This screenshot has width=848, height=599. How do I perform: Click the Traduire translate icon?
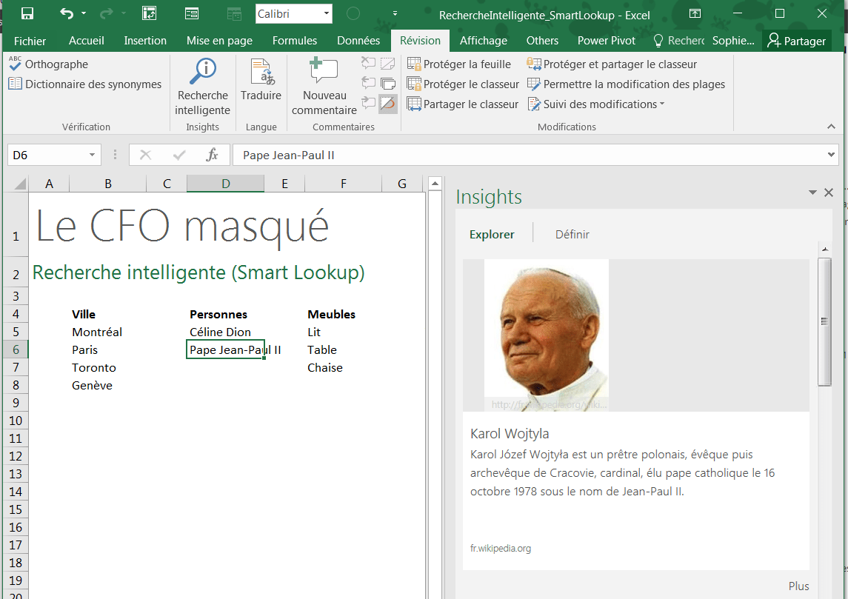(x=261, y=80)
